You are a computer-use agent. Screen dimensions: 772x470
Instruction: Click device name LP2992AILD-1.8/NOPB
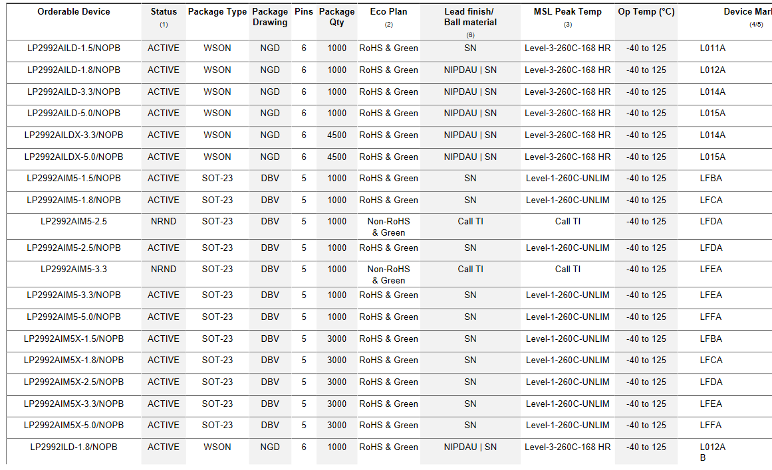74,70
